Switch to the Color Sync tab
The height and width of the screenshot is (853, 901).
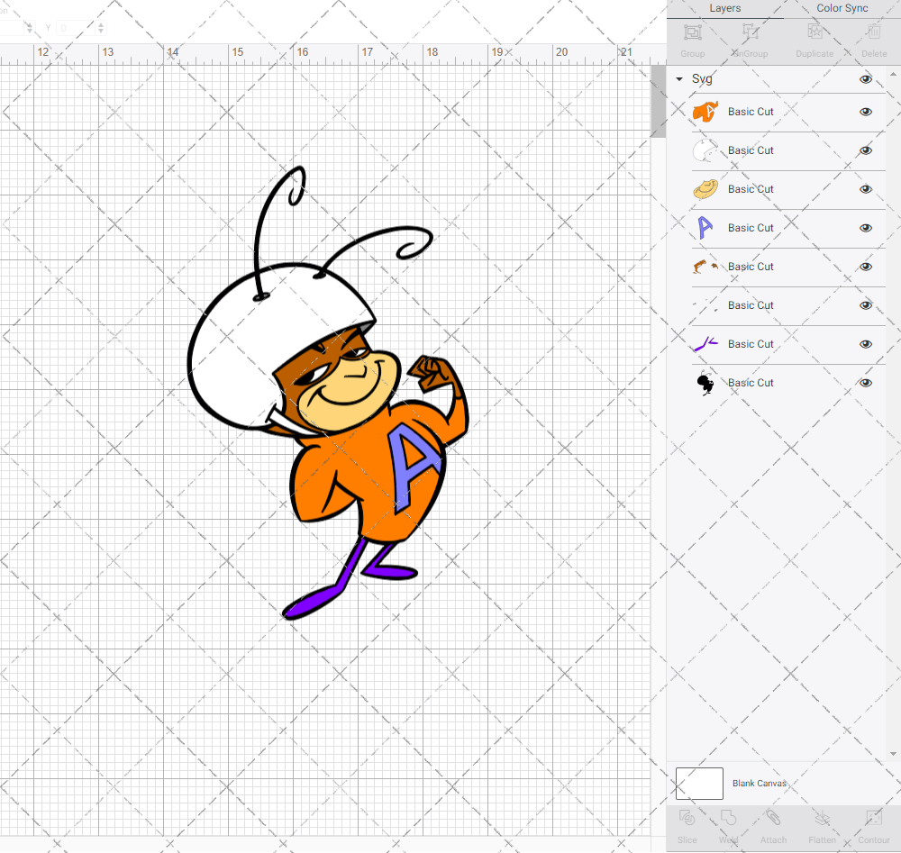point(842,8)
